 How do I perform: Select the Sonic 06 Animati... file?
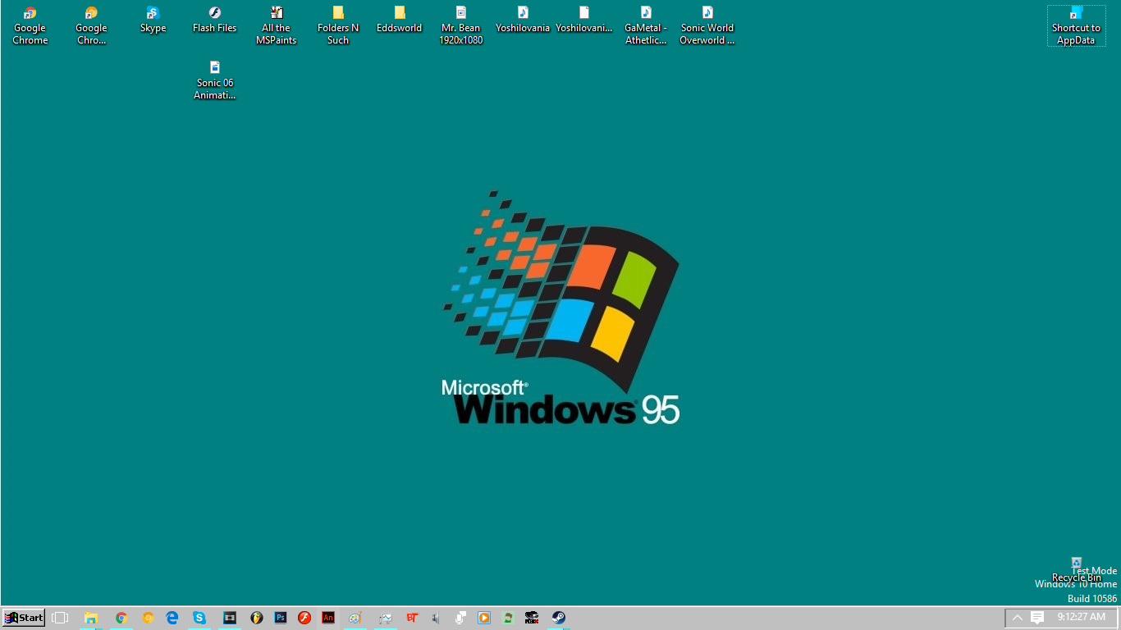pos(215,80)
